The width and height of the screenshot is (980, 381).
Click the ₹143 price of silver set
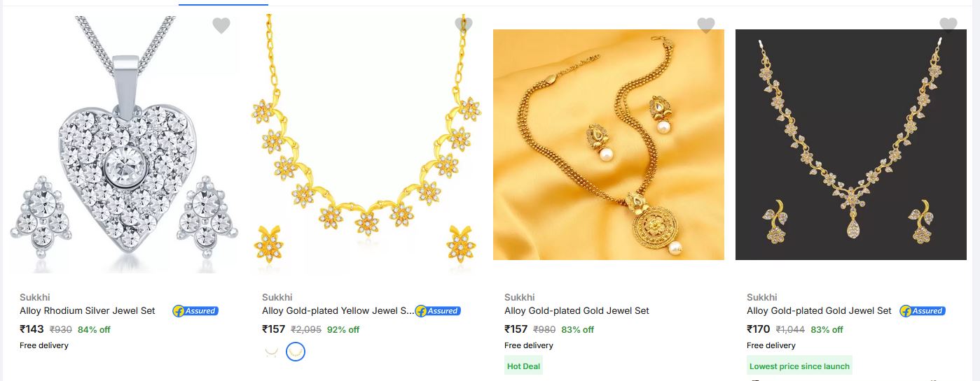pos(32,329)
